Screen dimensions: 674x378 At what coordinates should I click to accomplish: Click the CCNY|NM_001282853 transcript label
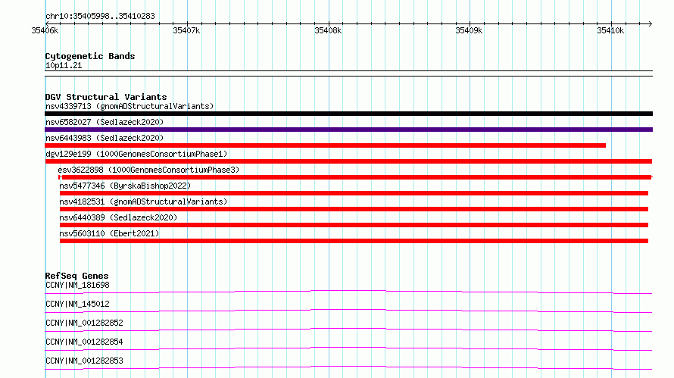point(84,361)
